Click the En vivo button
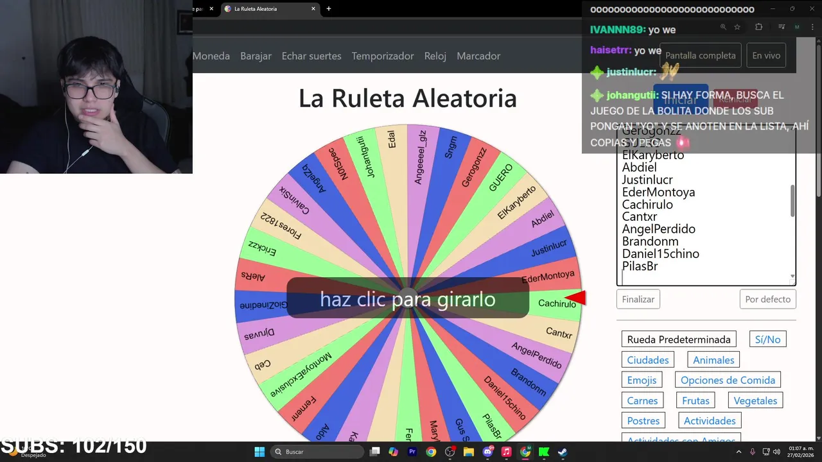This screenshot has width=822, height=462. tap(766, 56)
